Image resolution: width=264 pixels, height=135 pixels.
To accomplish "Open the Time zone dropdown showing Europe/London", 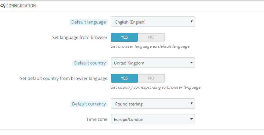I will coord(150,119).
